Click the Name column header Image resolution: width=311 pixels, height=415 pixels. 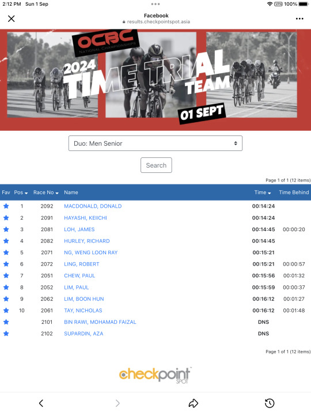(x=71, y=193)
